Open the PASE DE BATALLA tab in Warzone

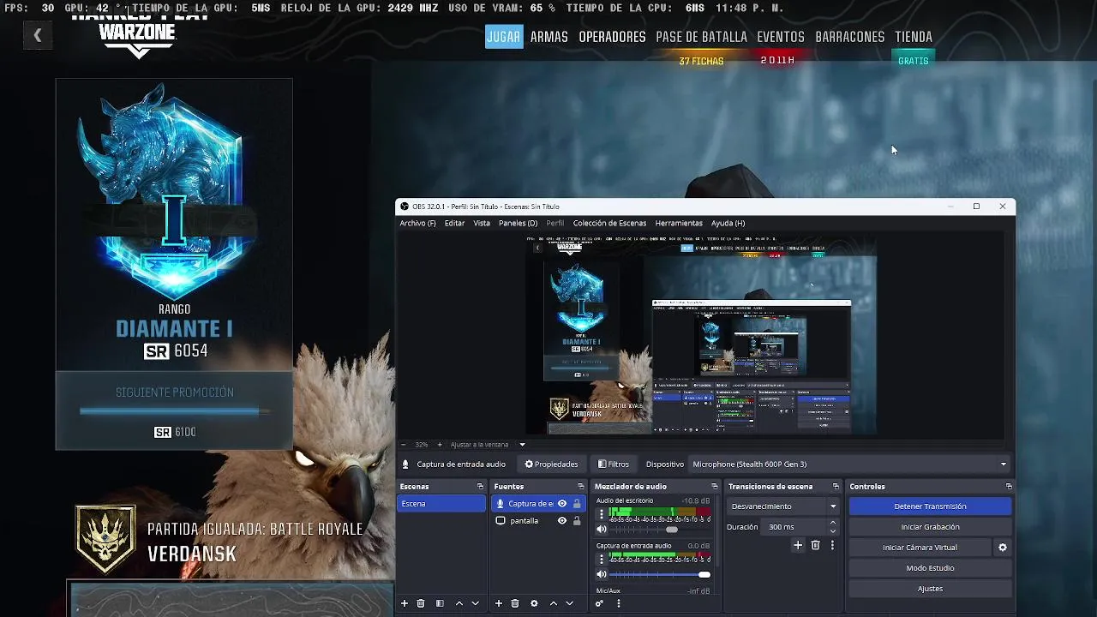coord(701,37)
